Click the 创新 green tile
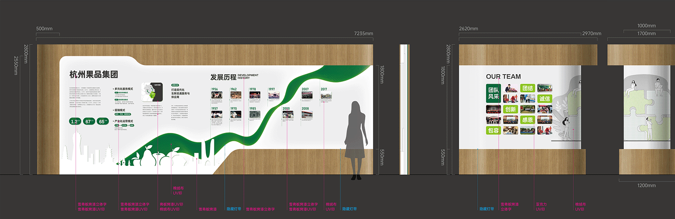The width and height of the screenshot is (675, 219). point(511,109)
